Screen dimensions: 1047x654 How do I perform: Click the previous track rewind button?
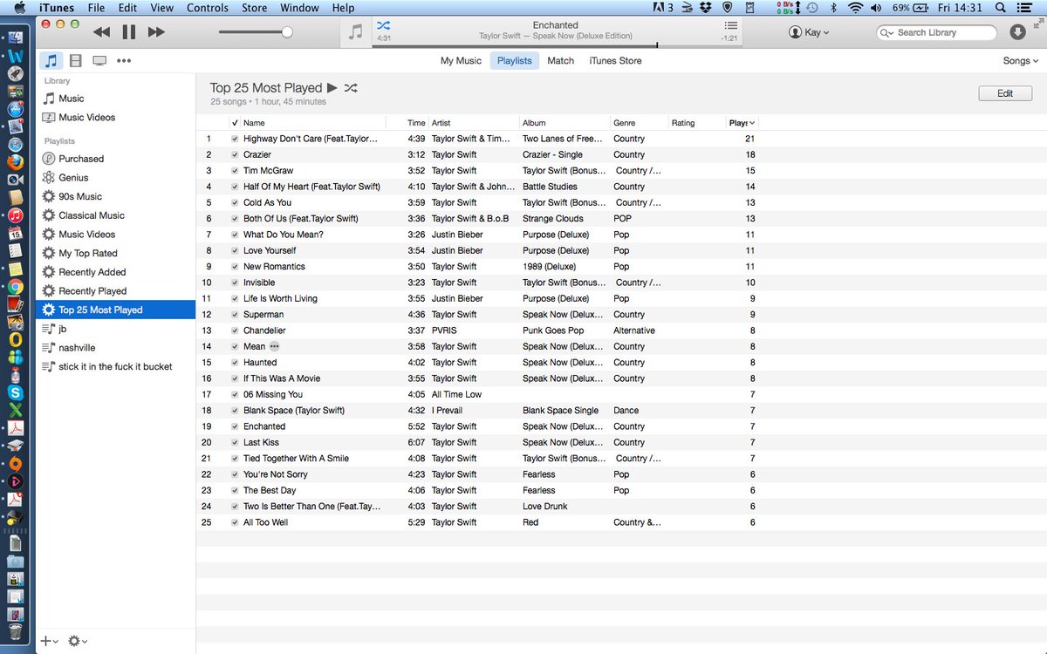[x=102, y=32]
